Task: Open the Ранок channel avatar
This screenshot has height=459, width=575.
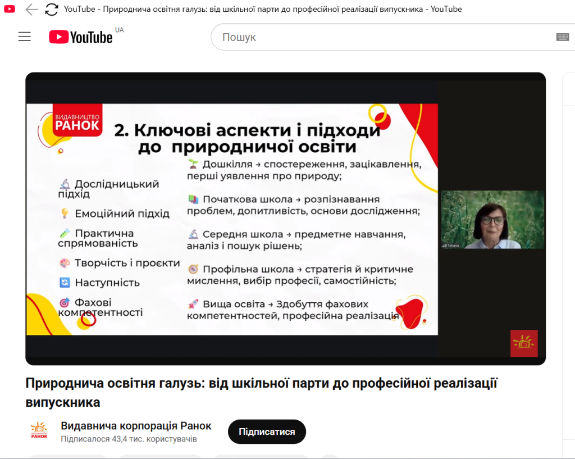Action: point(39,431)
